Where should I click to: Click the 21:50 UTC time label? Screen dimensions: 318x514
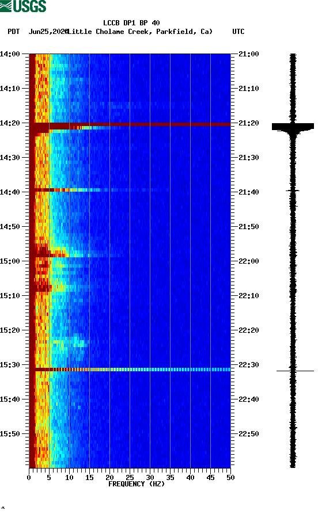tap(249, 227)
